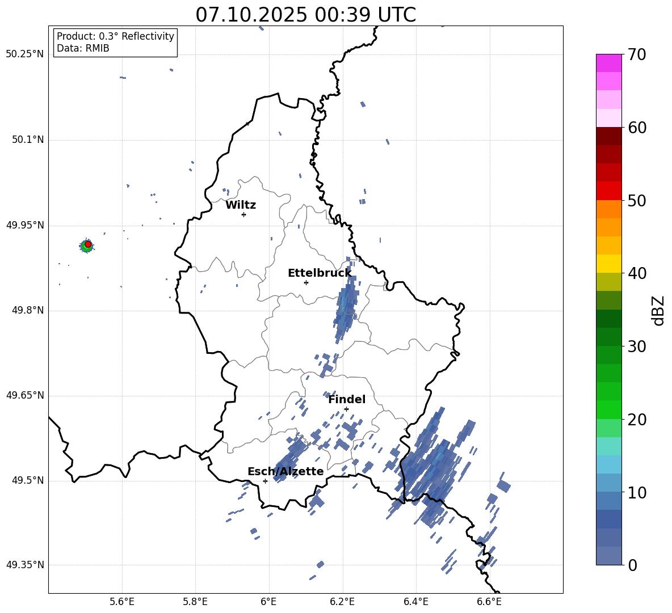Image resolution: width=672 pixels, height=613 pixels.
Task: Click the 49.95°N latitude label
Action: click(x=25, y=225)
